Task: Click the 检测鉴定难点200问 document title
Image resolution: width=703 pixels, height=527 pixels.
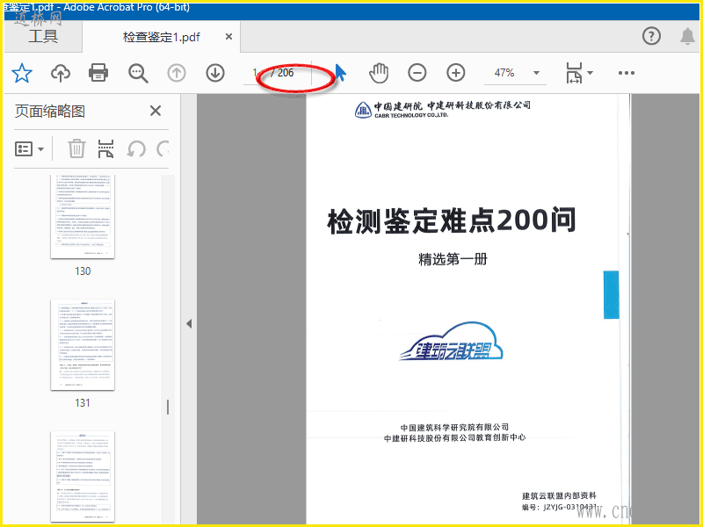Action: (452, 220)
